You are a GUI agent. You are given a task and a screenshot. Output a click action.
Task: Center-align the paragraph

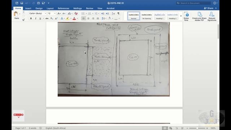pos(88,18)
